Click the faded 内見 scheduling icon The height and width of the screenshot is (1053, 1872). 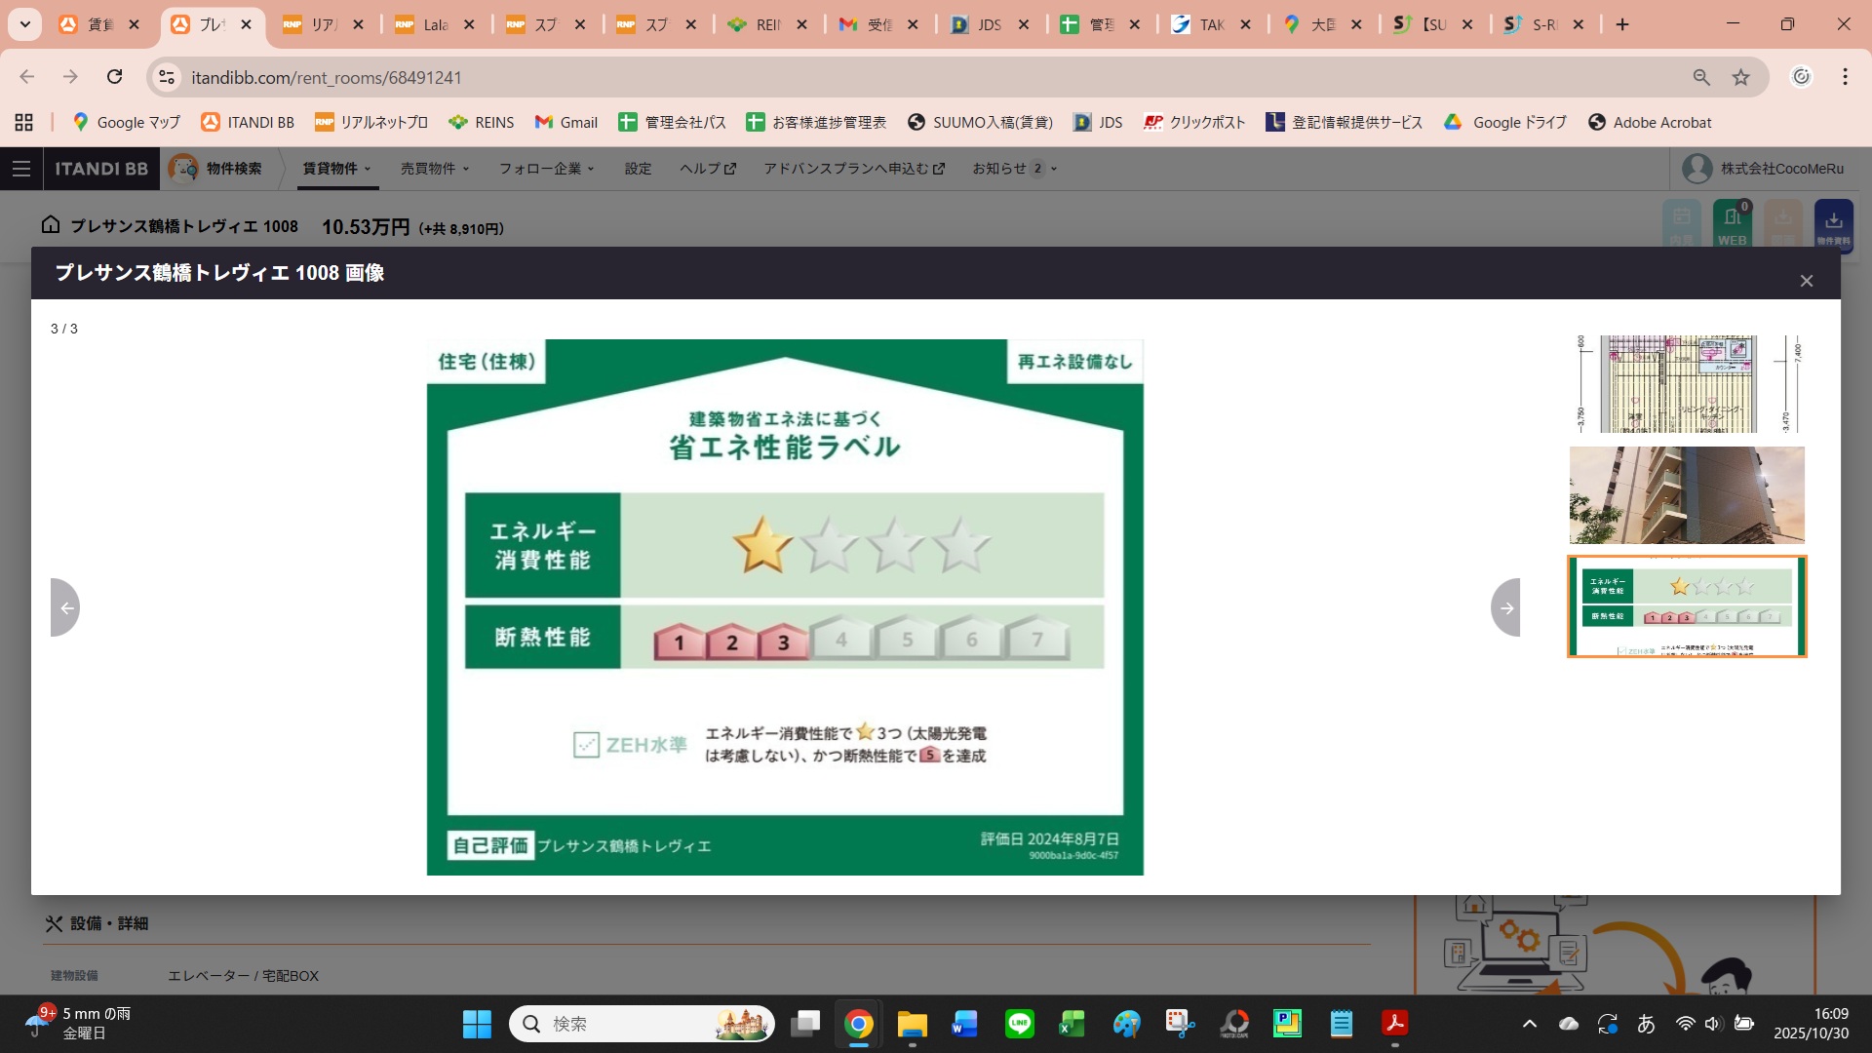1682,224
